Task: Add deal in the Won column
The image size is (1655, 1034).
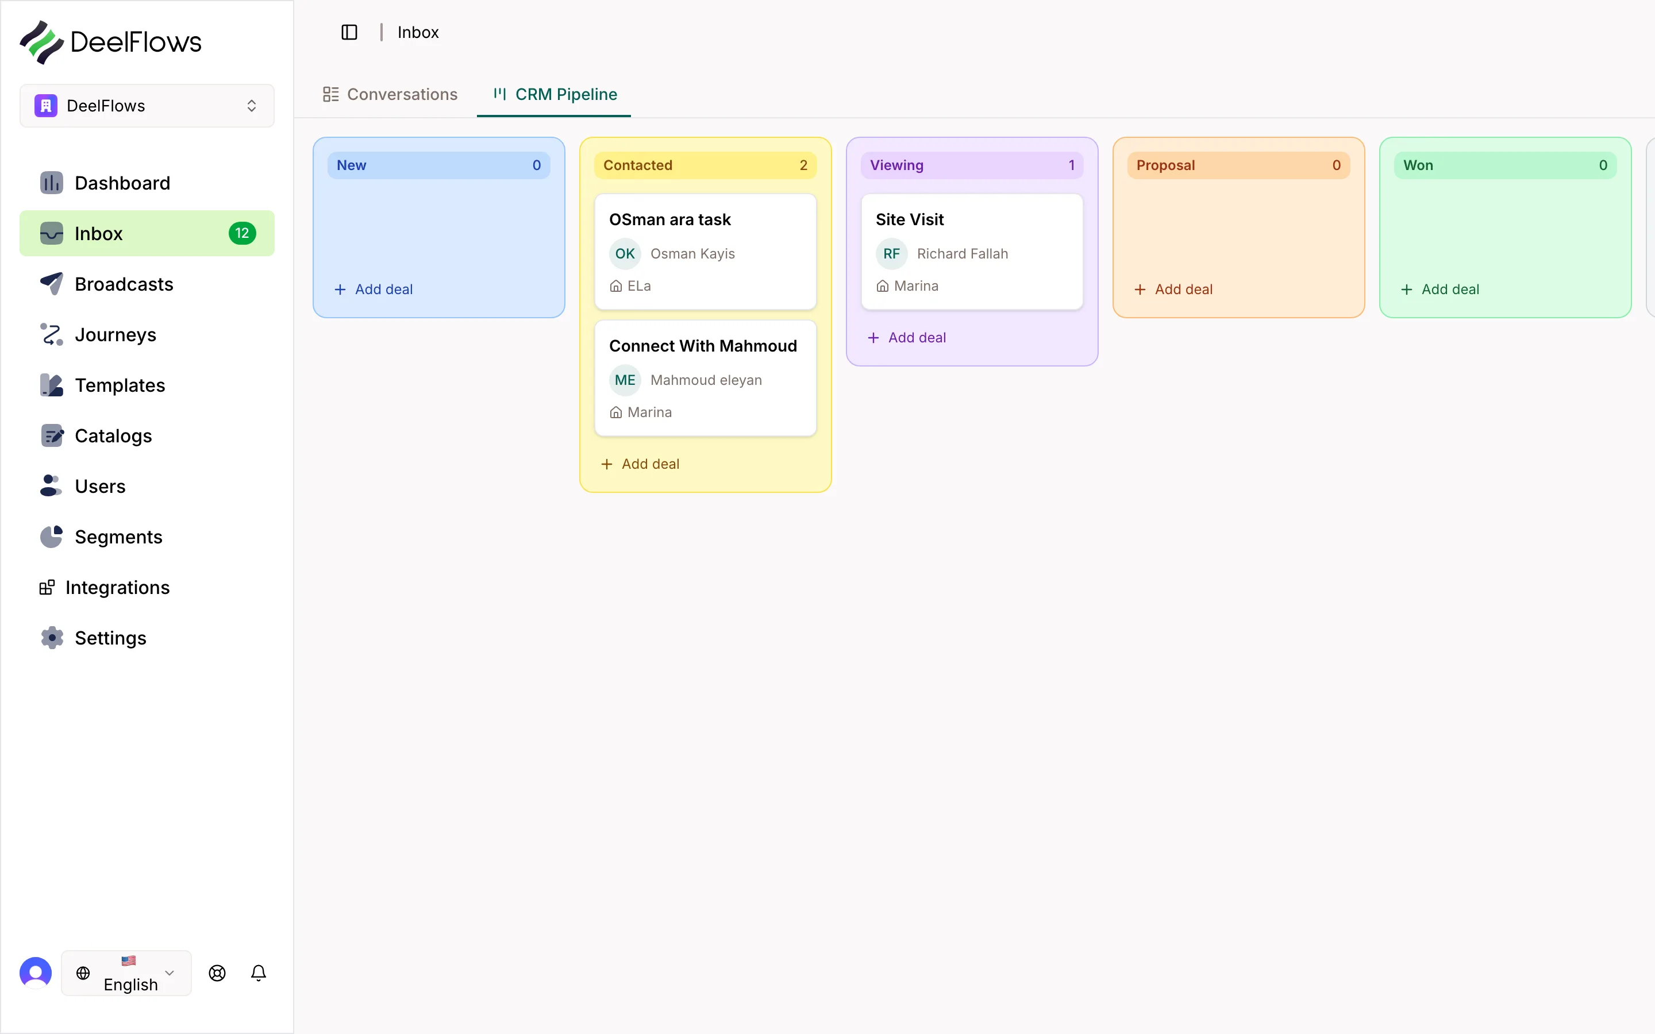Action: tap(1440, 290)
